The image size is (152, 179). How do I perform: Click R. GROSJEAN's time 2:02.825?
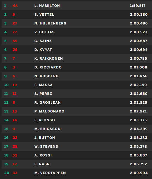(x=139, y=102)
